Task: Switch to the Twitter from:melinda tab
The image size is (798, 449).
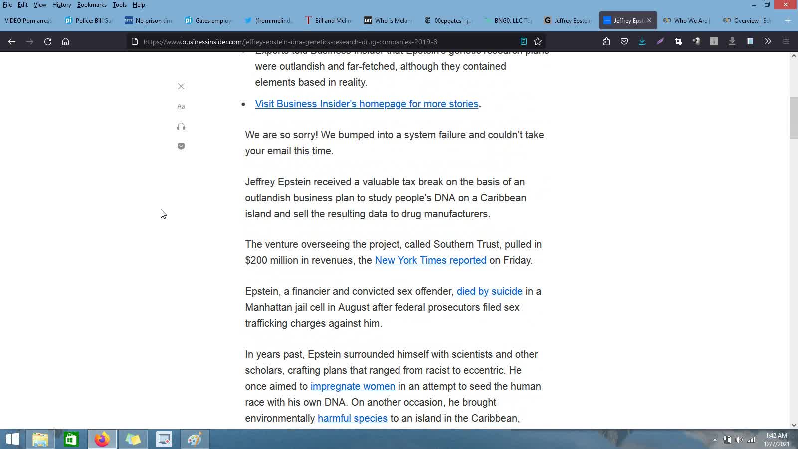Action: (268, 20)
